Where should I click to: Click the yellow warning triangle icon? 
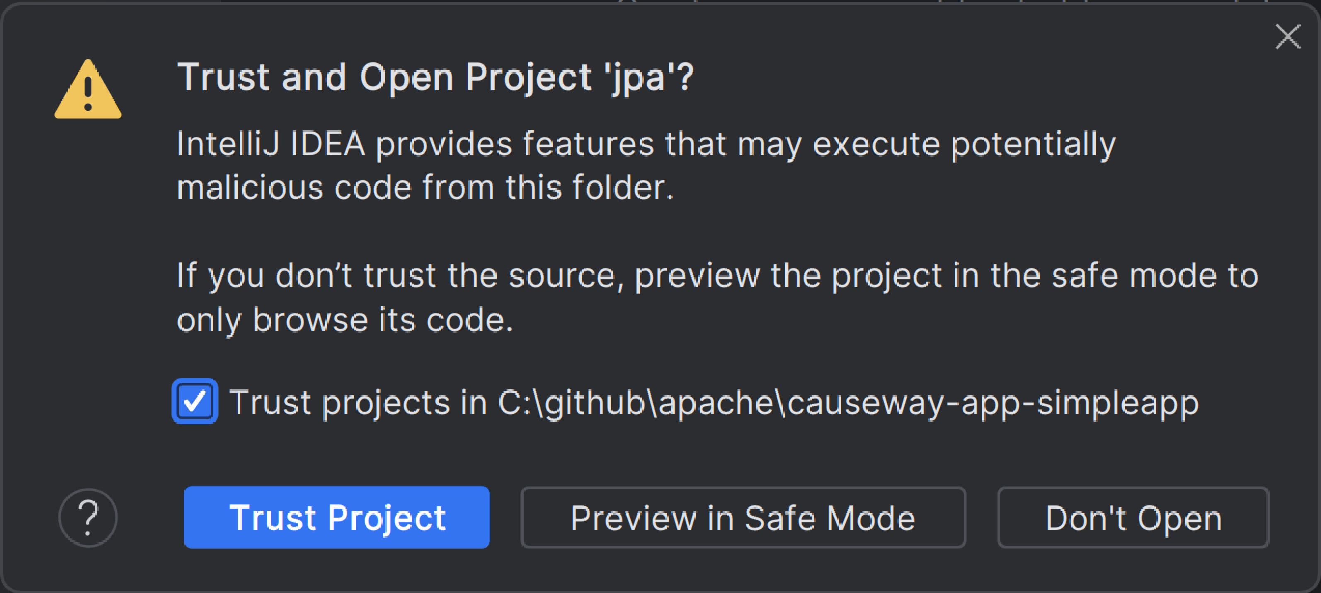pyautogui.click(x=88, y=91)
